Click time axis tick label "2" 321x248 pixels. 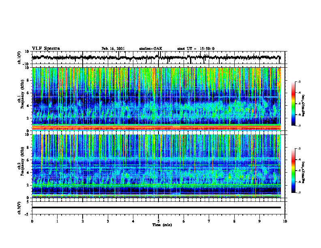point(83,221)
